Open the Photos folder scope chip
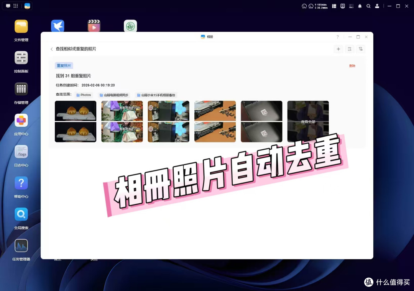The width and height of the screenshot is (414, 291). [84, 95]
